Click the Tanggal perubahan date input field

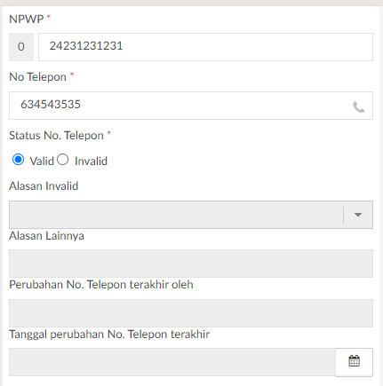click(x=172, y=362)
